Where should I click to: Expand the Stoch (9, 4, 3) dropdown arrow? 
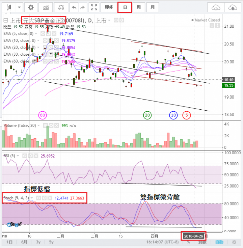pos(32,198)
